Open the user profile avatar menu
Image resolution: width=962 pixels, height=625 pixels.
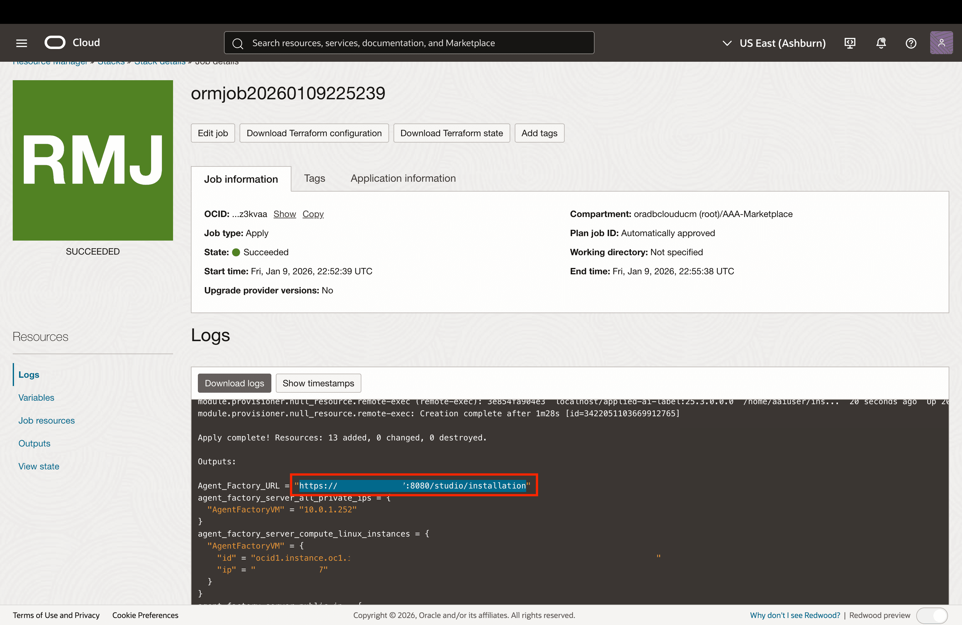pos(941,43)
